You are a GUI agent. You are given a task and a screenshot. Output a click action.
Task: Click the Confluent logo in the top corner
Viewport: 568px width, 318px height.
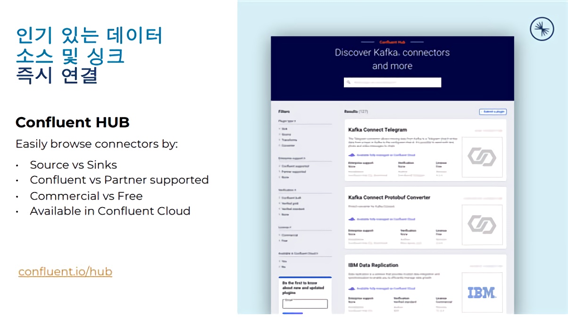click(x=542, y=29)
